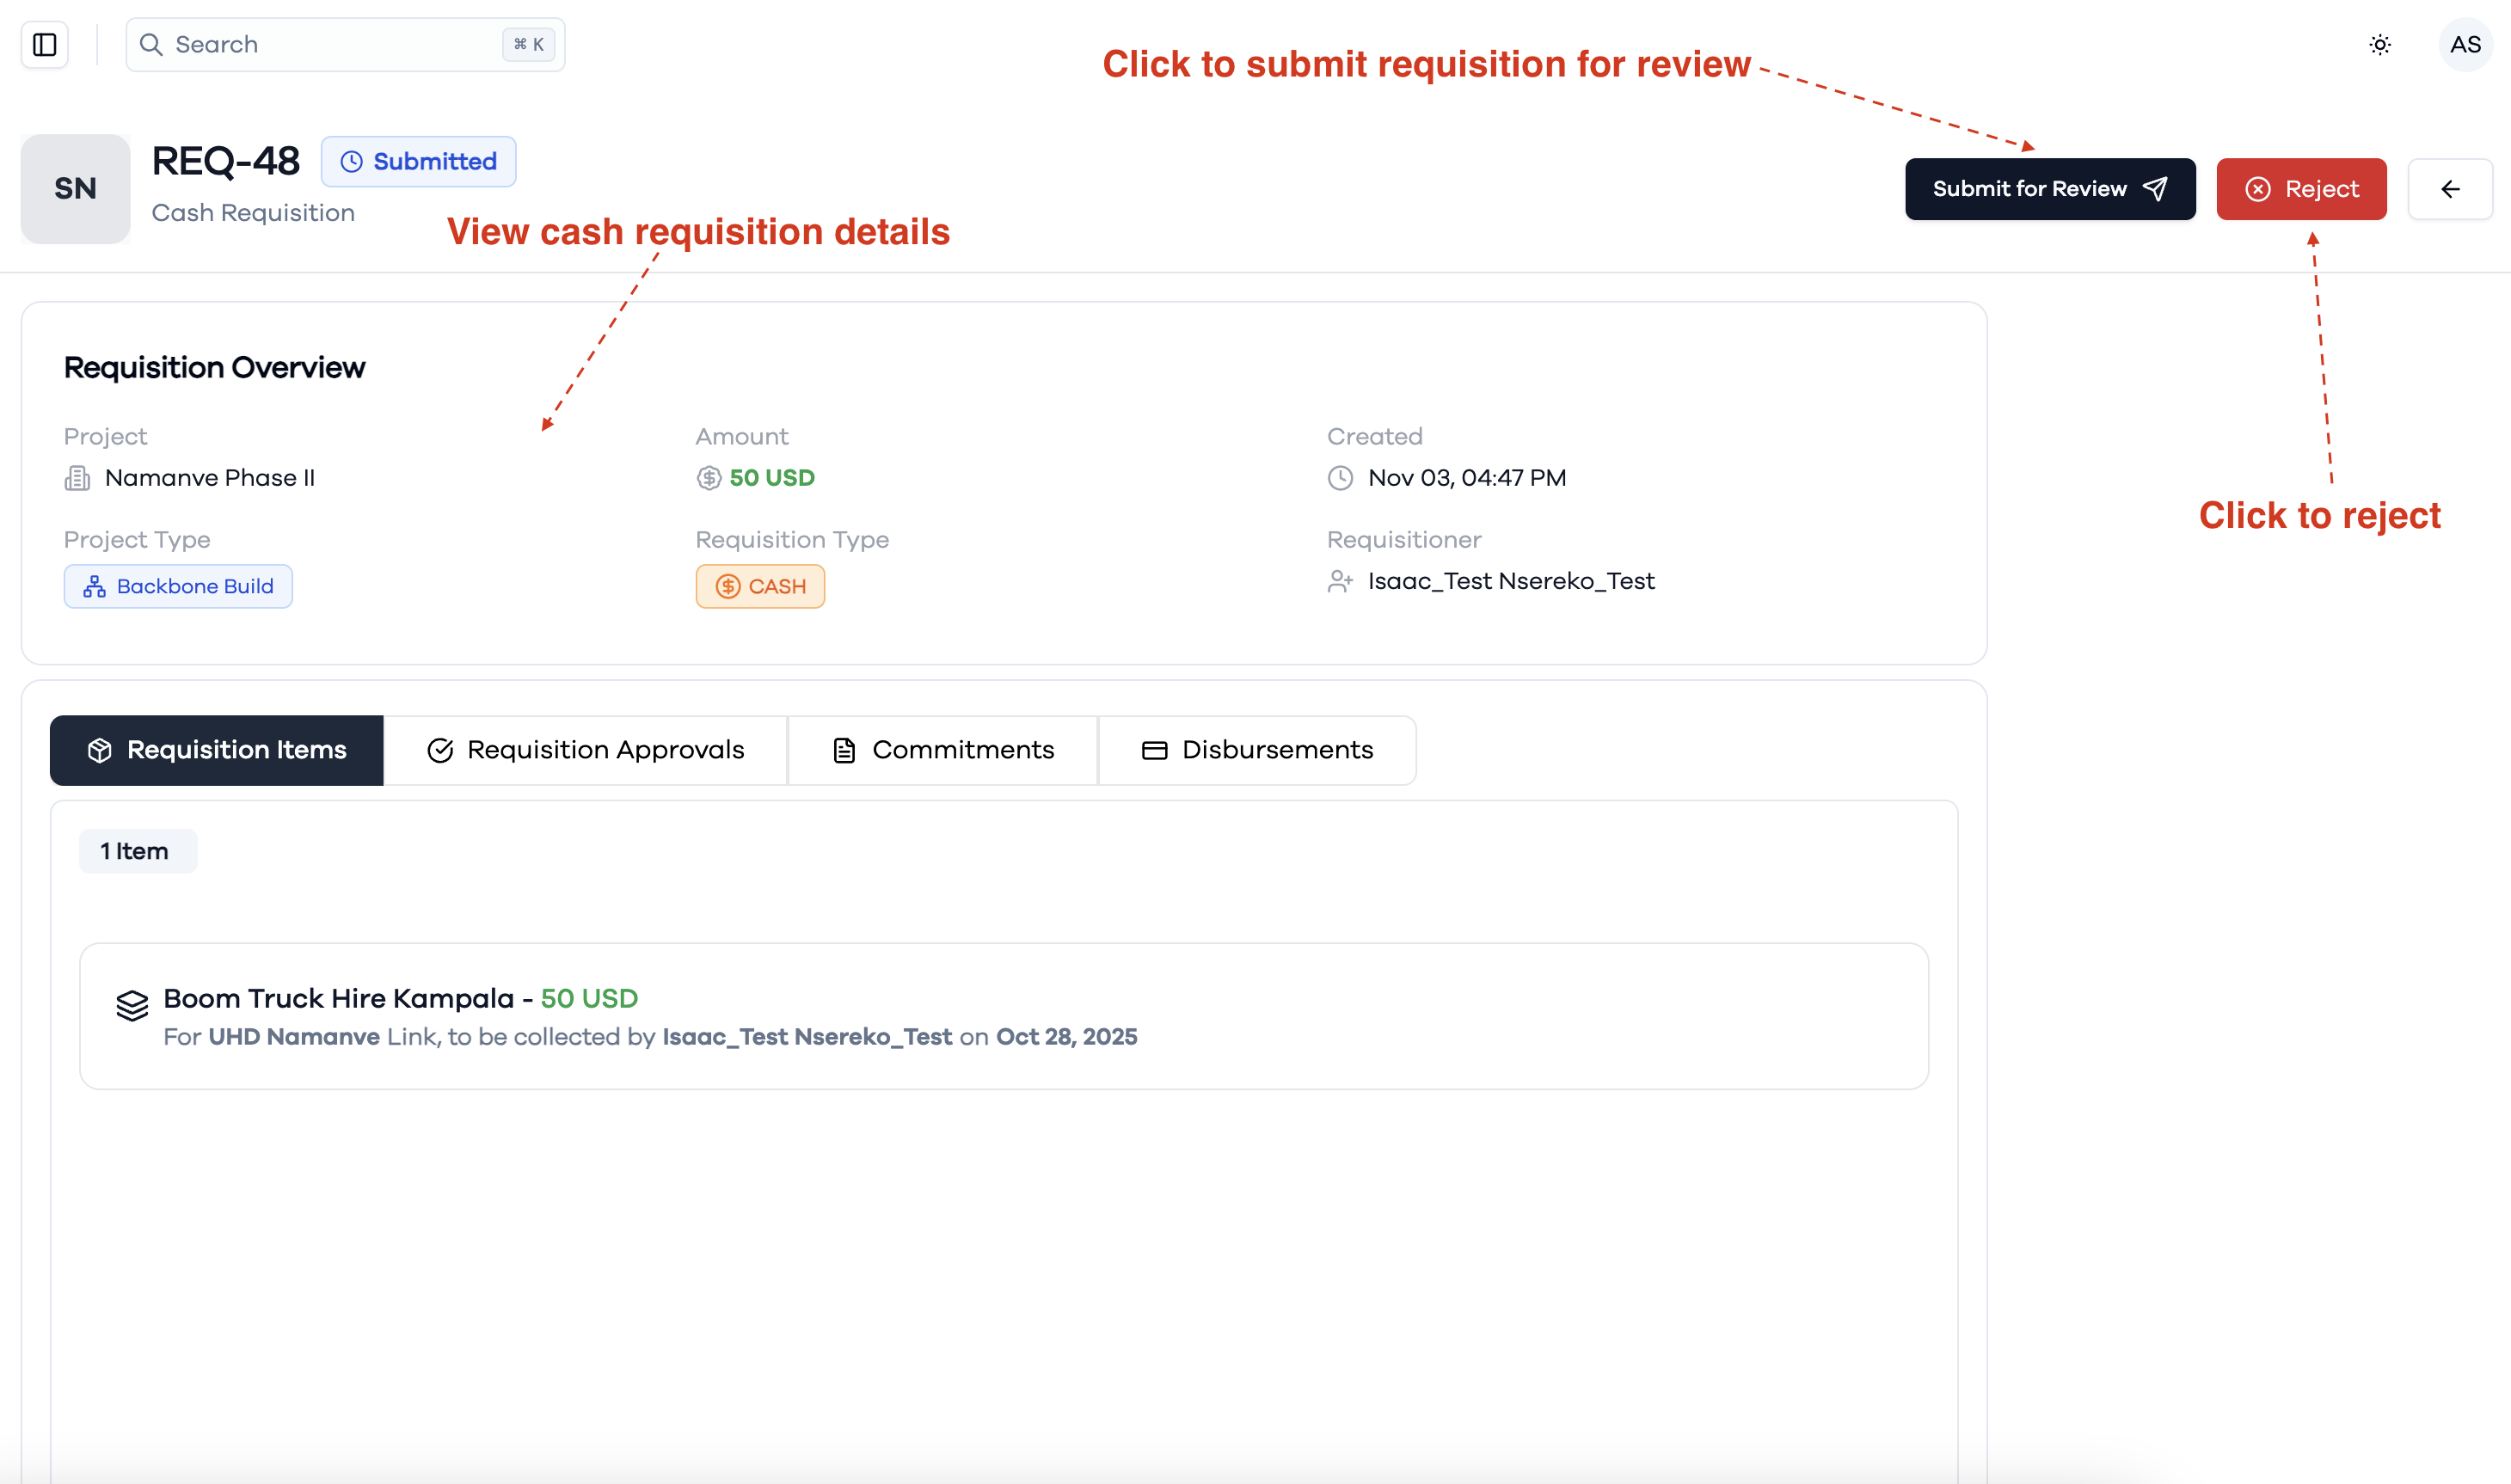Click the Requisition Type label
Image resolution: width=2511 pixels, height=1484 pixels.
[792, 540]
